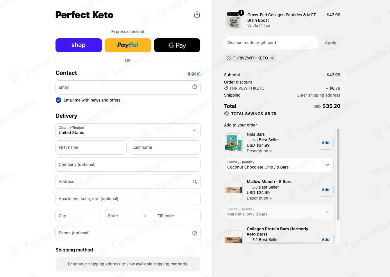This screenshot has height=277, width=390.
Task: Expand Mallow Munch description
Action: tap(260, 198)
